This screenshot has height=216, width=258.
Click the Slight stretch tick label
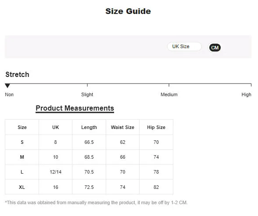click(x=87, y=94)
